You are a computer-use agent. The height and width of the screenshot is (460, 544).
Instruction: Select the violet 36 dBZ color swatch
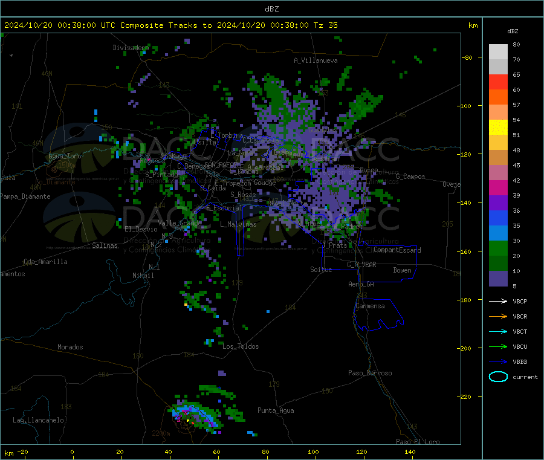pos(498,203)
